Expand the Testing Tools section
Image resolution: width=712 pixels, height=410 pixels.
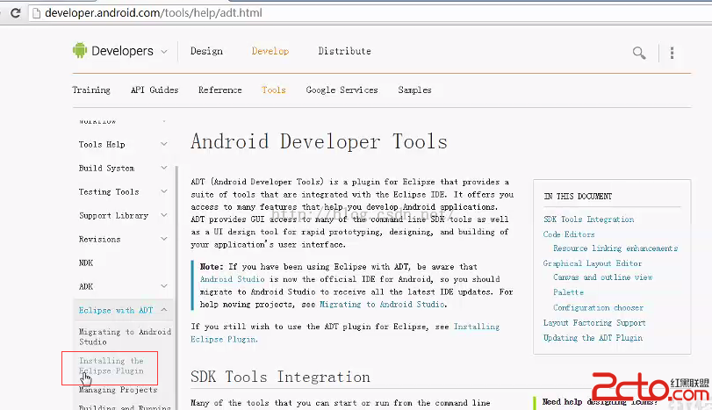pos(163,191)
